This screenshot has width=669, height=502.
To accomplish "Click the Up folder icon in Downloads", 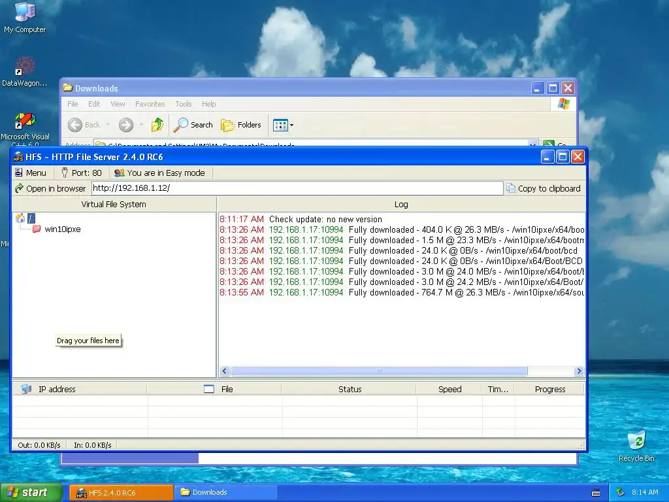I will tap(157, 125).
